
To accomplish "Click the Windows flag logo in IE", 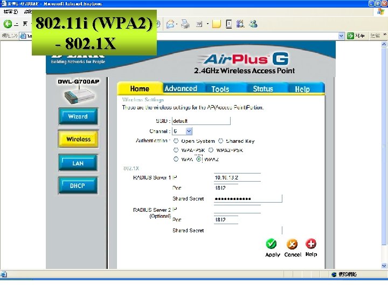I will pyautogui.click(x=381, y=12).
